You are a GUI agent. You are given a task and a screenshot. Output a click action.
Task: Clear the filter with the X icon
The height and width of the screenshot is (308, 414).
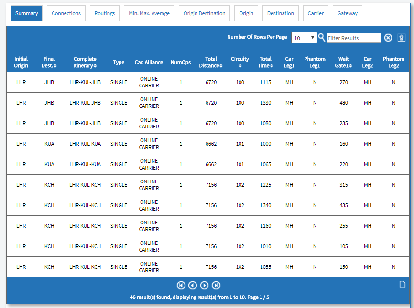point(388,38)
